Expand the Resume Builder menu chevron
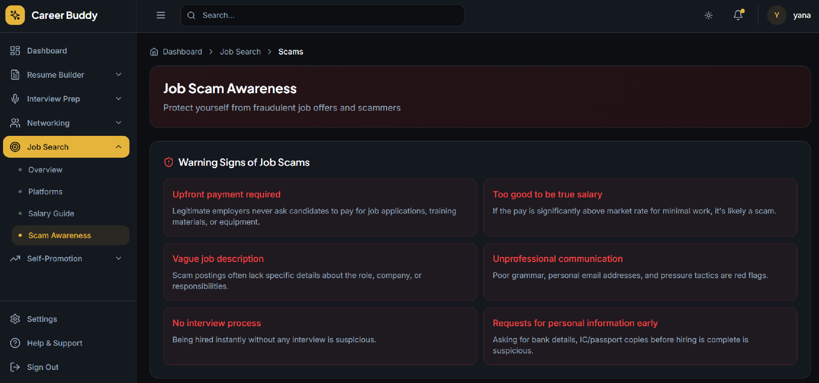Viewport: 819px width, 383px height. click(119, 75)
